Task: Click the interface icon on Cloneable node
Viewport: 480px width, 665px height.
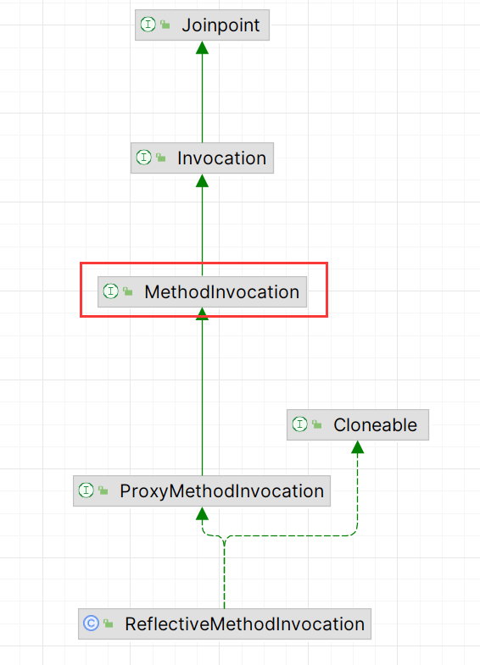Action: tap(300, 424)
